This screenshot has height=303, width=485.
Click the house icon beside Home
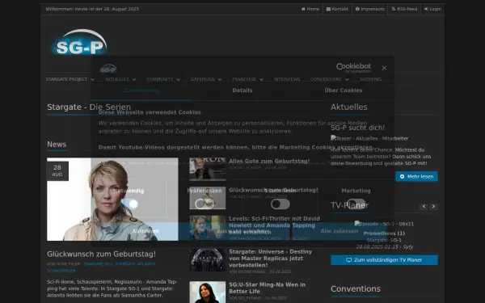tap(303, 9)
